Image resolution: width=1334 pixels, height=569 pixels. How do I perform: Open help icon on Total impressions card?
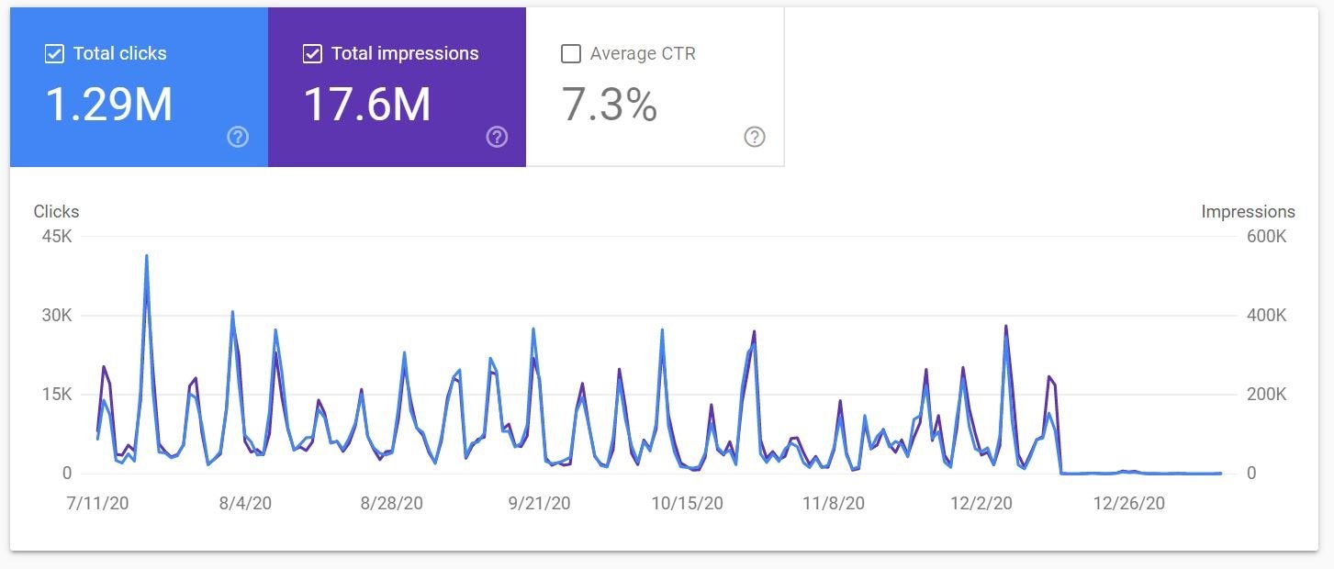(x=497, y=138)
